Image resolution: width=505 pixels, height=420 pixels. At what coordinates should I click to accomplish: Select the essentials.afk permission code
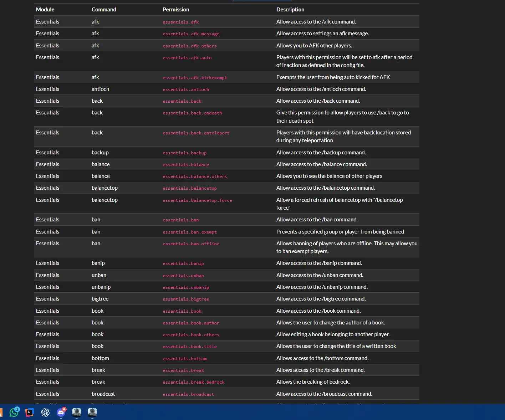point(181,22)
